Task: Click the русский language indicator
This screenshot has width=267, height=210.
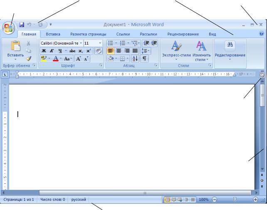Action: (x=79, y=200)
